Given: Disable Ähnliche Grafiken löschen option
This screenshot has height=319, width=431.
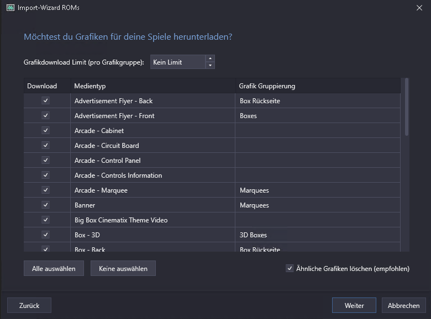Looking at the screenshot, I should click(x=290, y=269).
